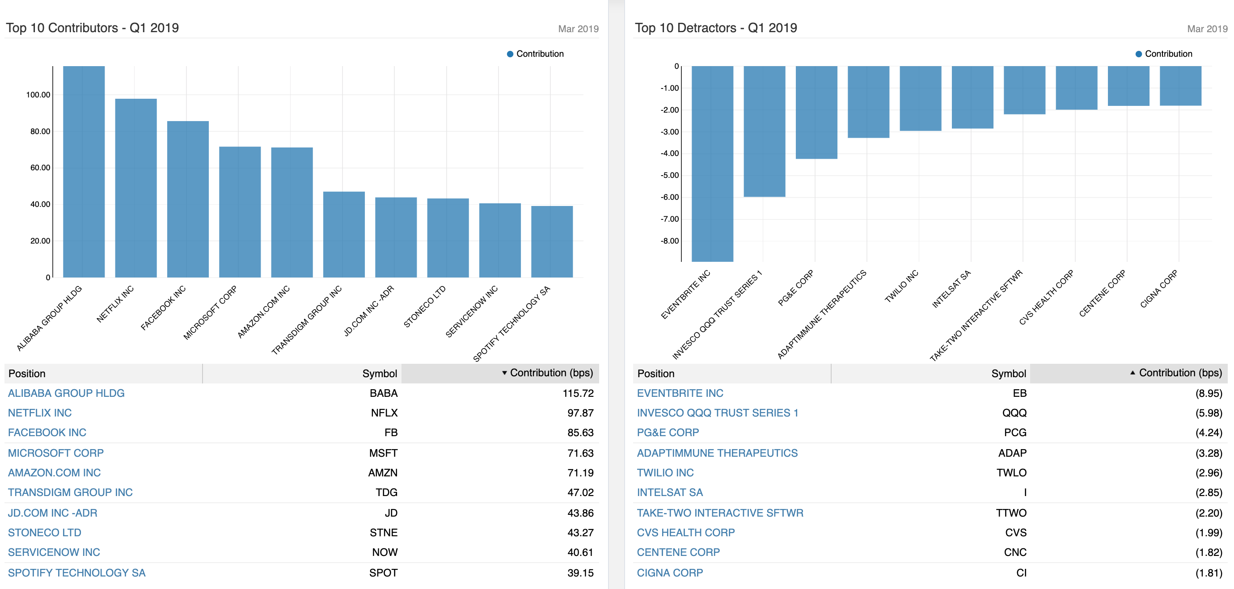1234x589 pixels.
Task: Open the FACEBOOK INC position link
Action: [47, 433]
